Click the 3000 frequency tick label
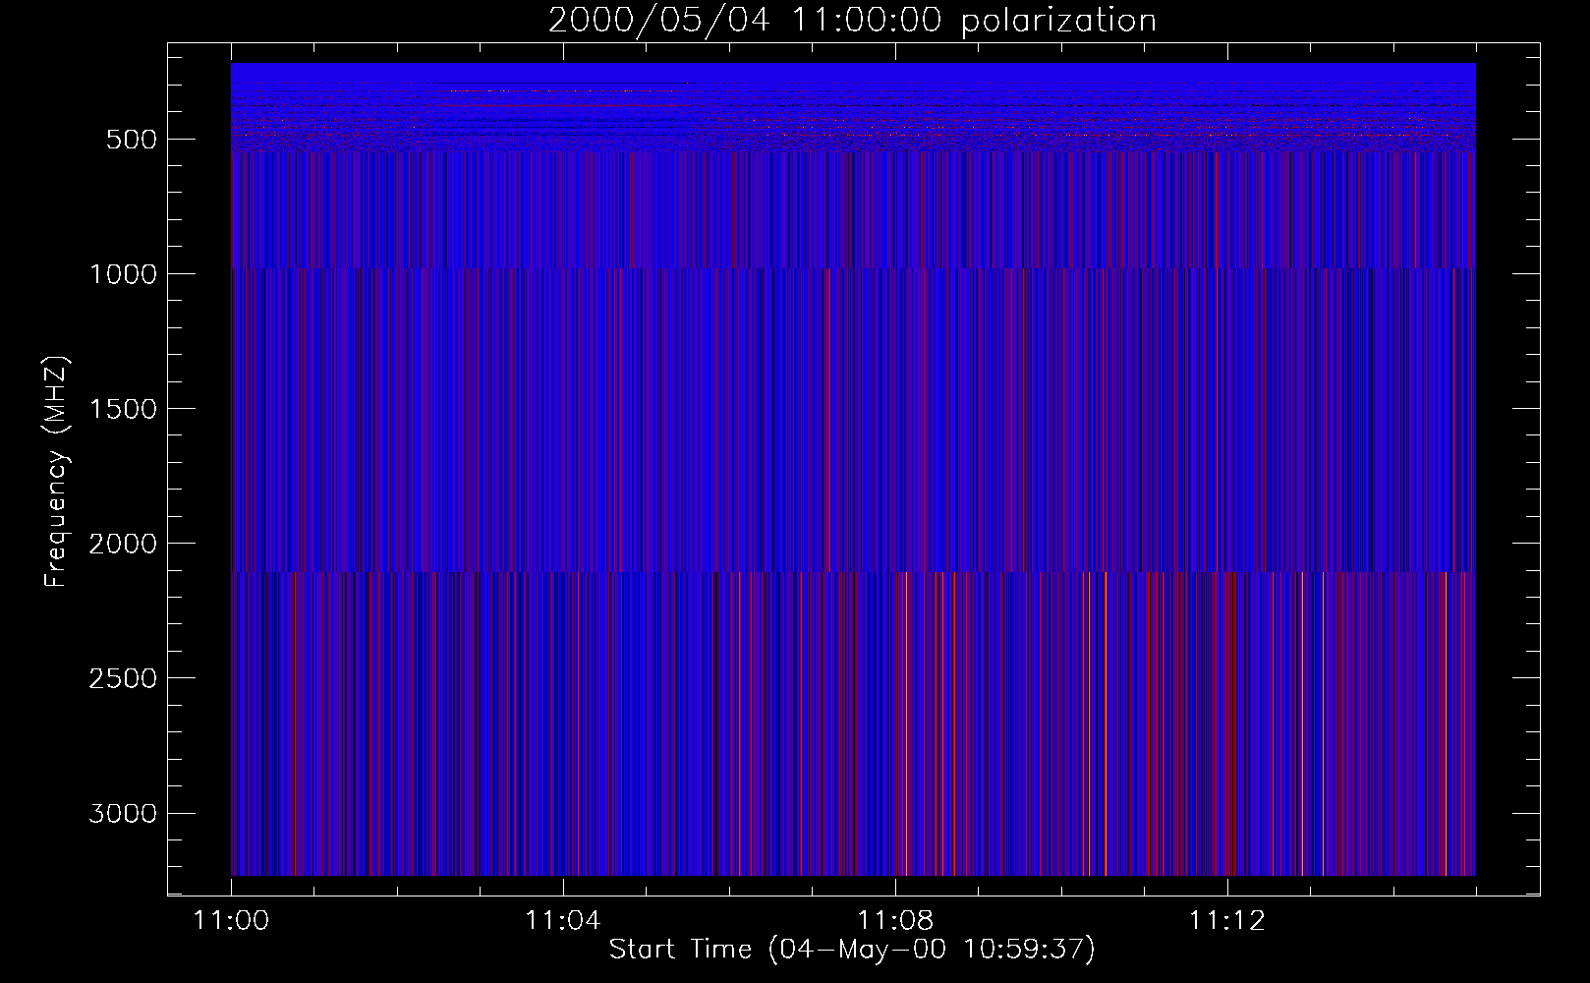The image size is (1590, 983). point(123,813)
